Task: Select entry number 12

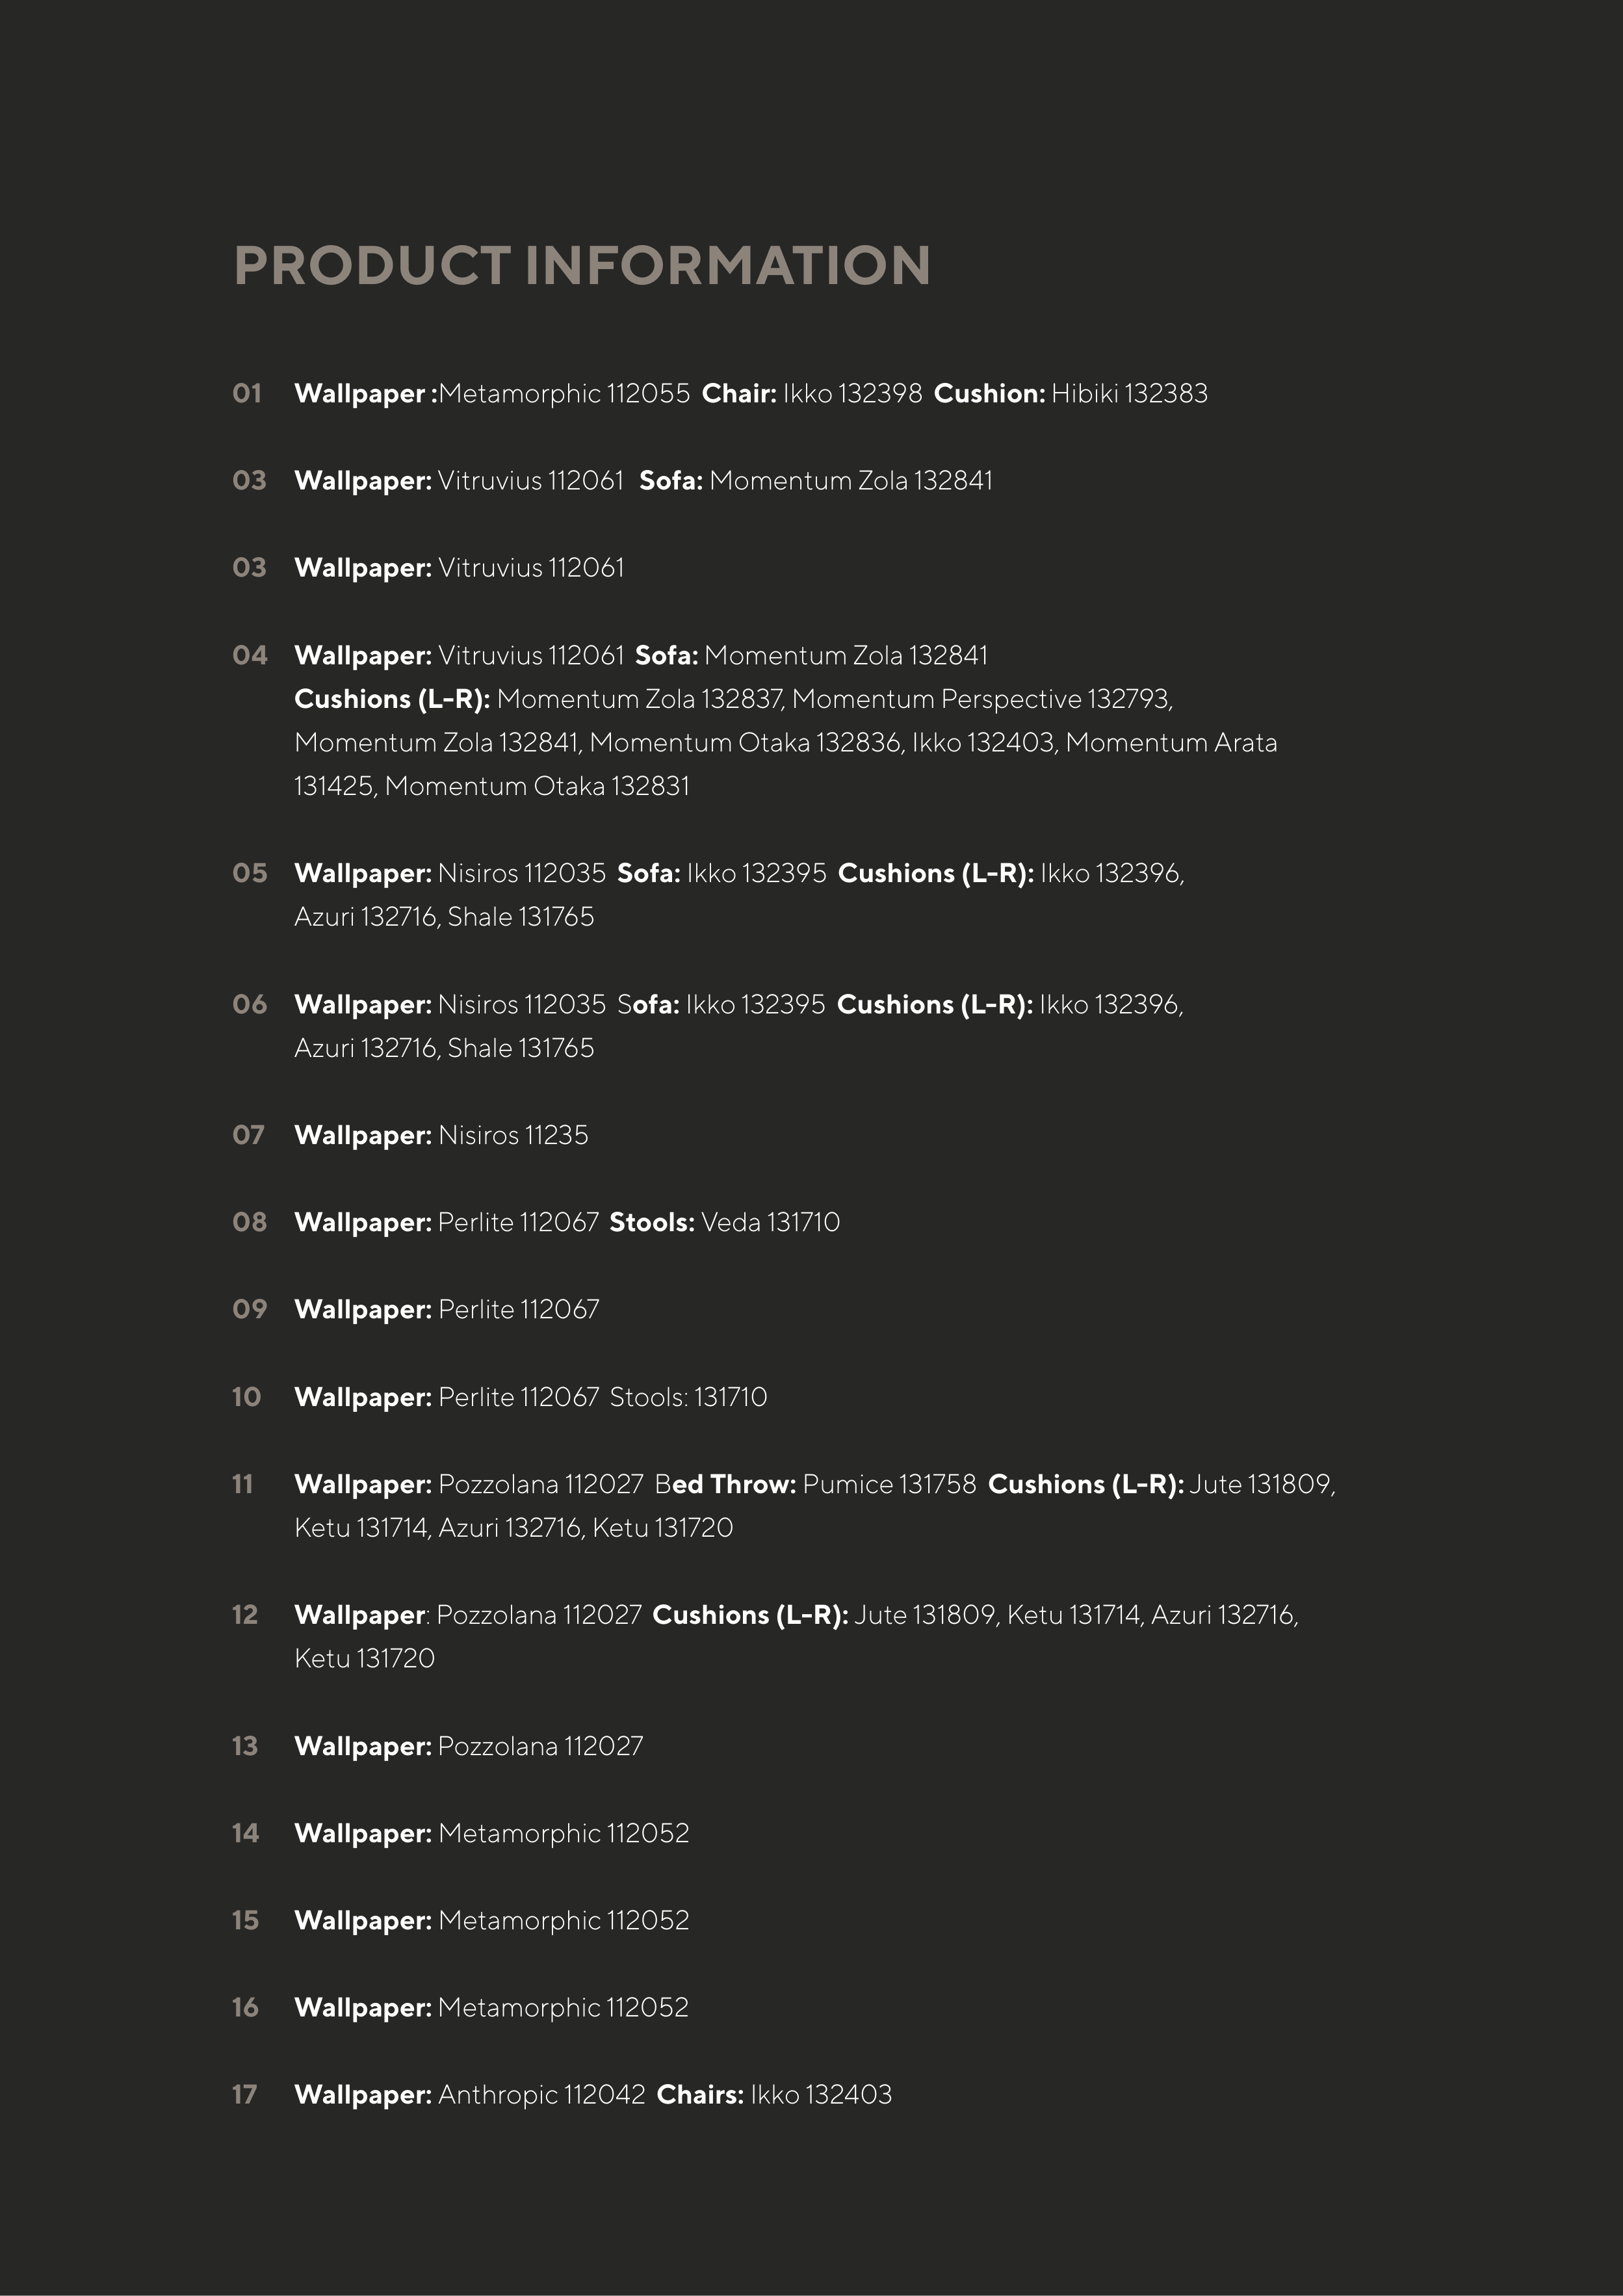Action: coord(245,1616)
